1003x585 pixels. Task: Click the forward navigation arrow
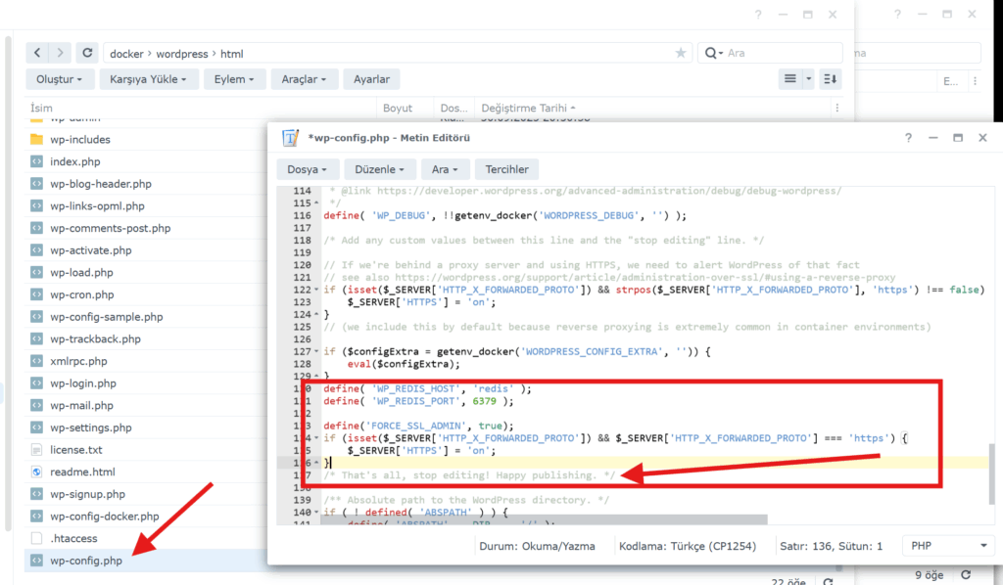click(61, 53)
